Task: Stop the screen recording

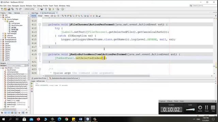Action: click(x=213, y=108)
